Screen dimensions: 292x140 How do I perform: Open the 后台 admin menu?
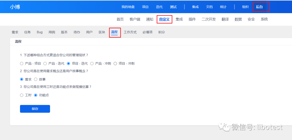click(x=259, y=7)
